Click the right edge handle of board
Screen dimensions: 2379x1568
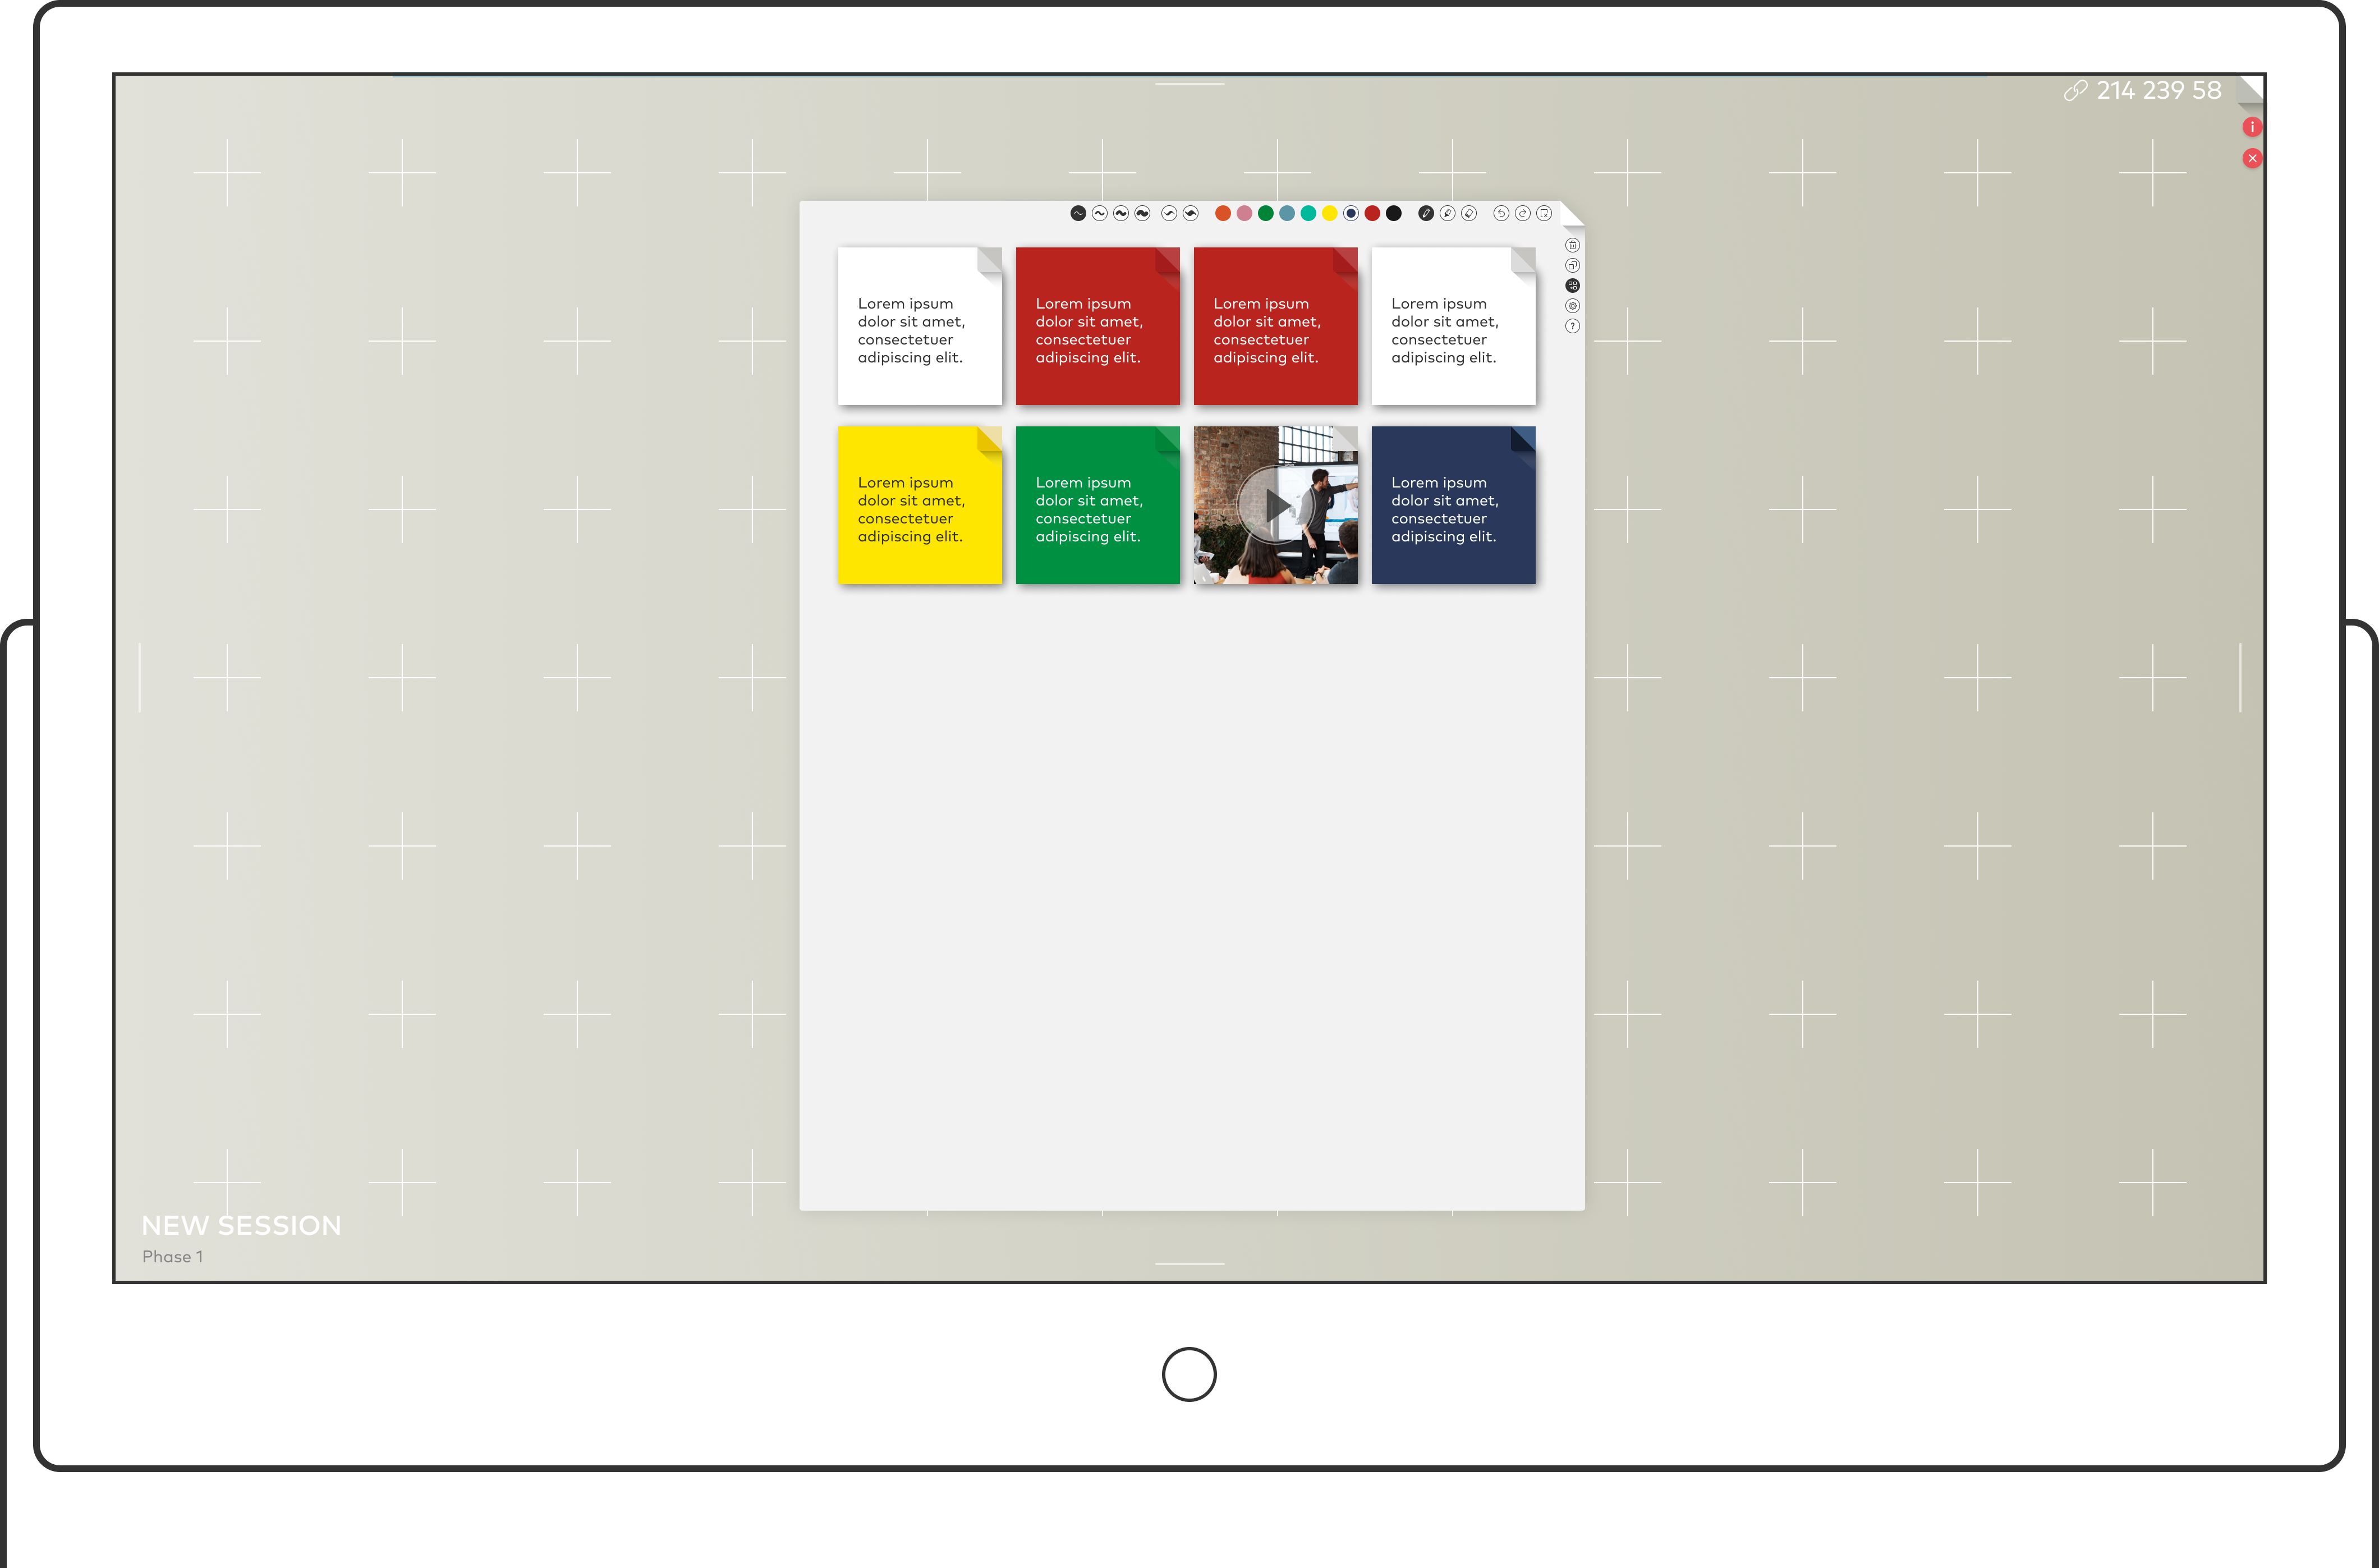(x=2240, y=677)
